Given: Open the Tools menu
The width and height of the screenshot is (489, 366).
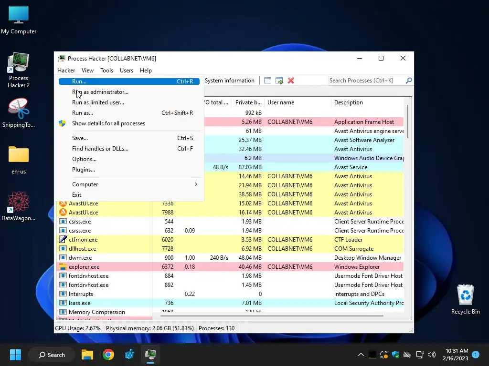Looking at the screenshot, I should [x=106, y=71].
